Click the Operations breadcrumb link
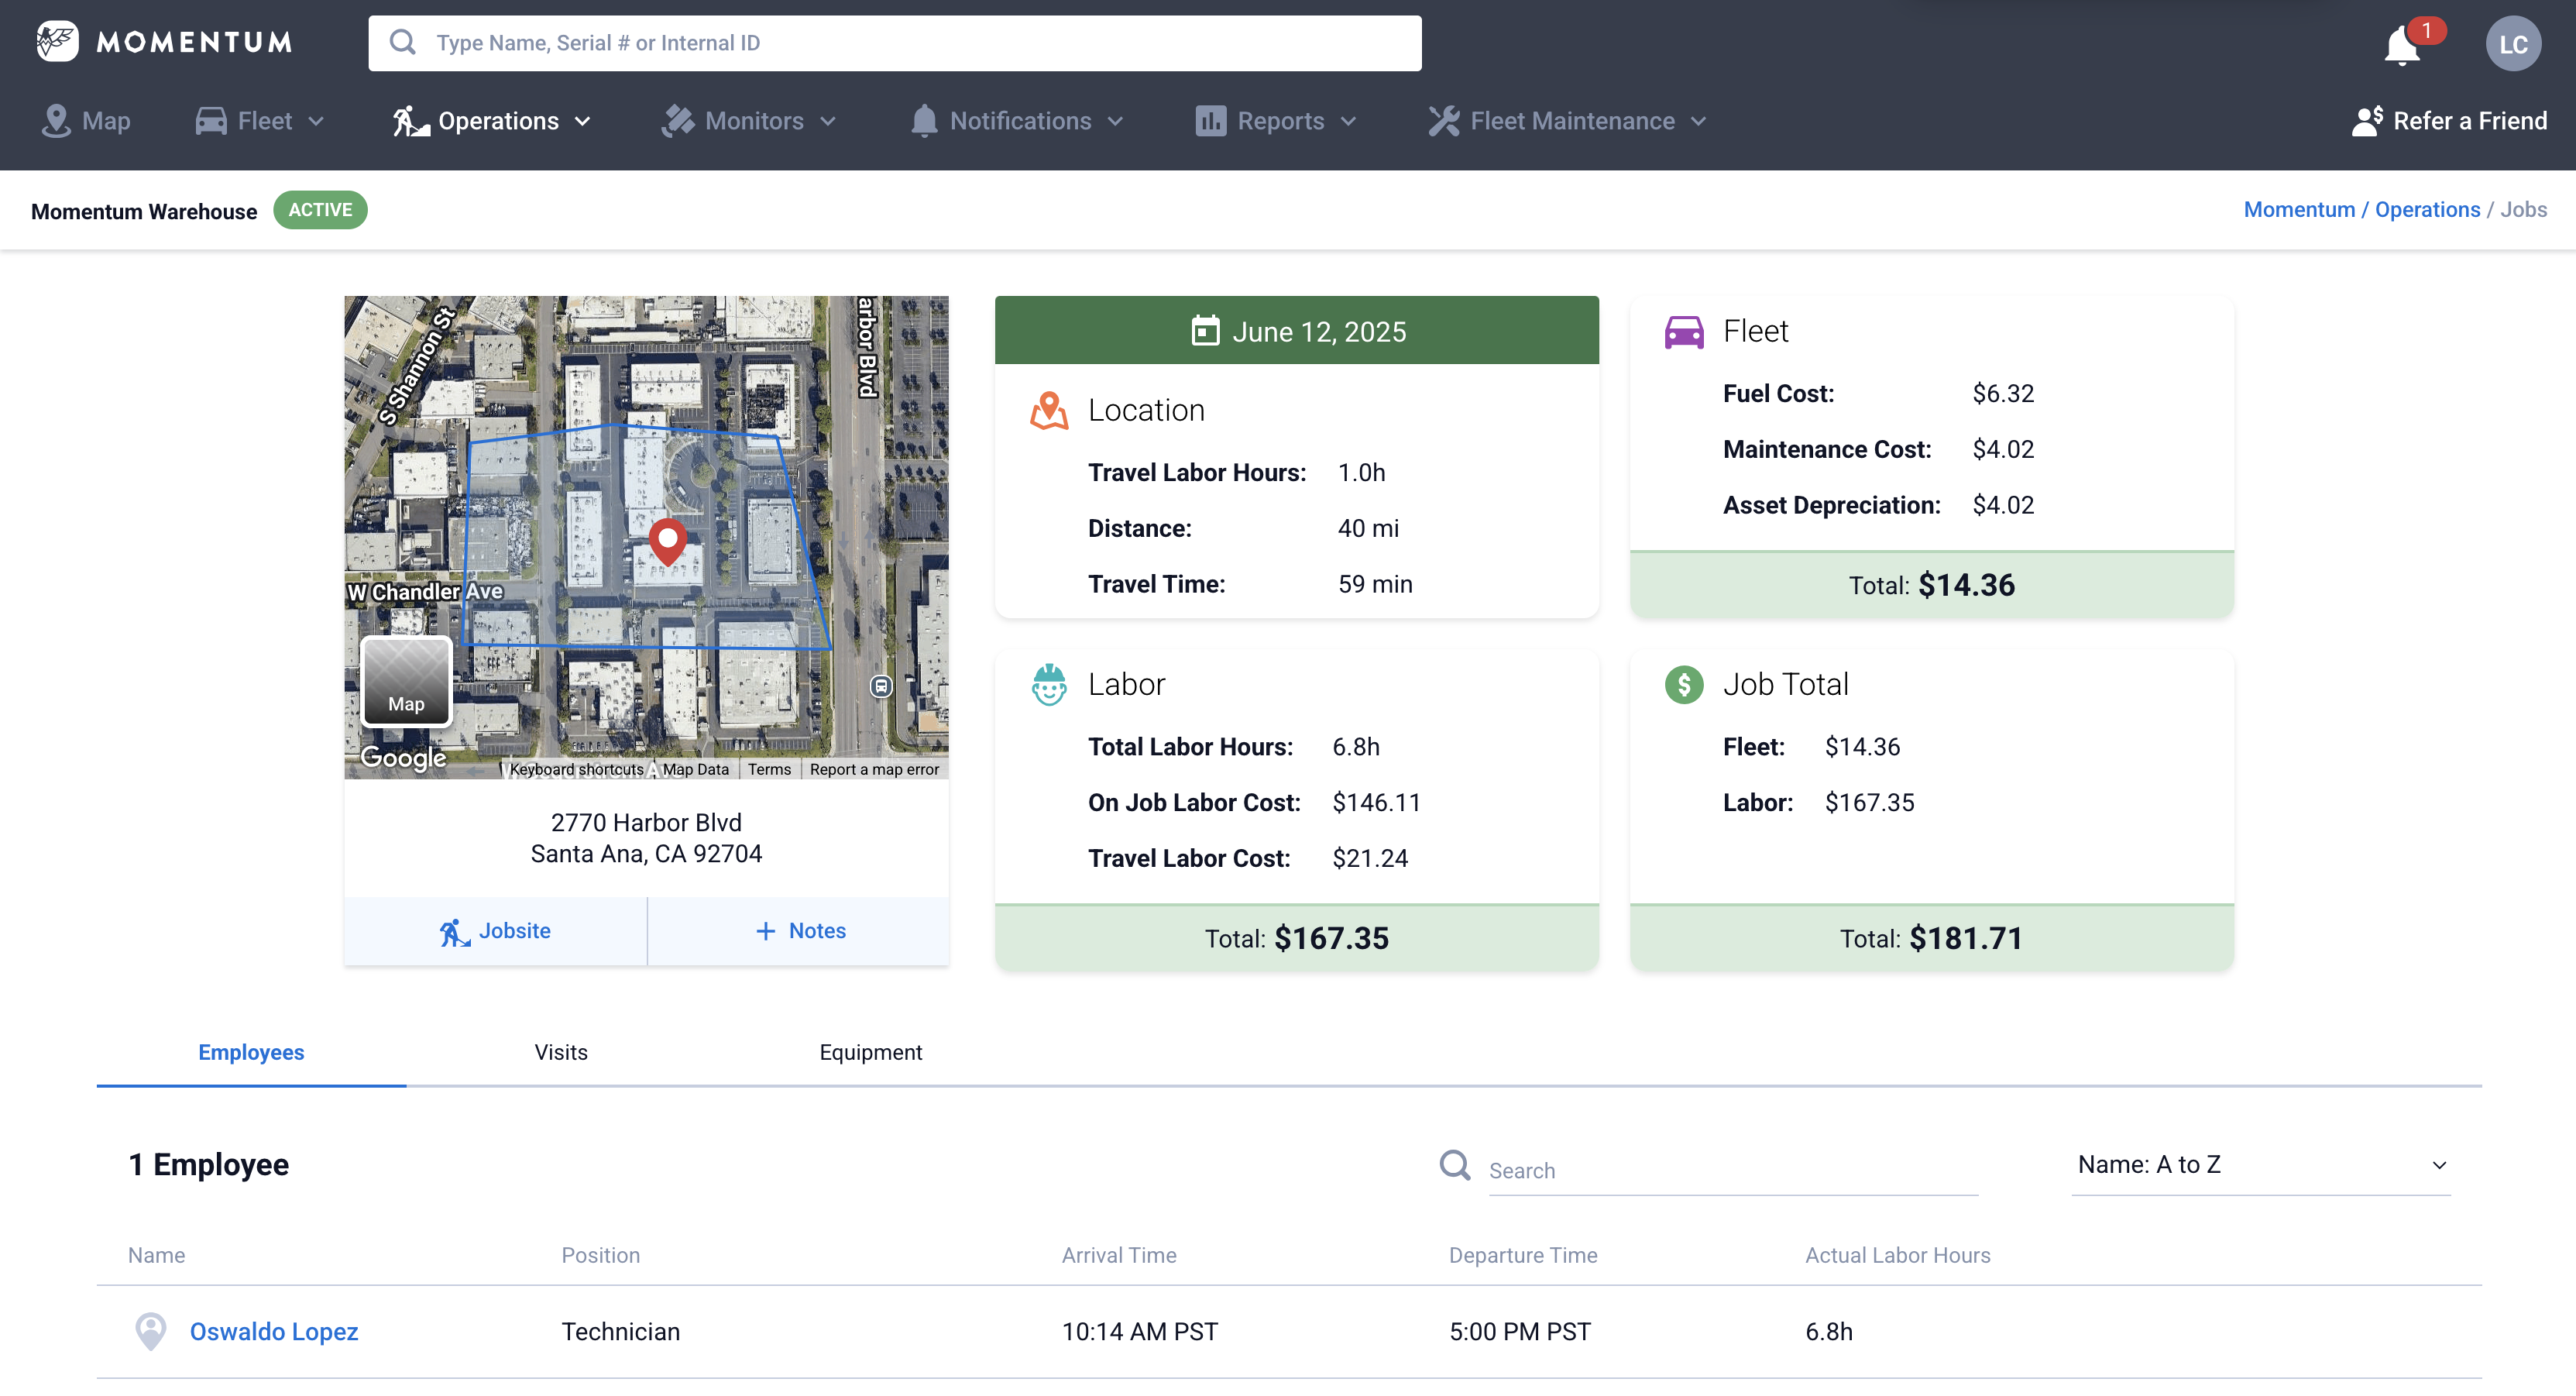2576x1396 pixels. tap(2427, 210)
